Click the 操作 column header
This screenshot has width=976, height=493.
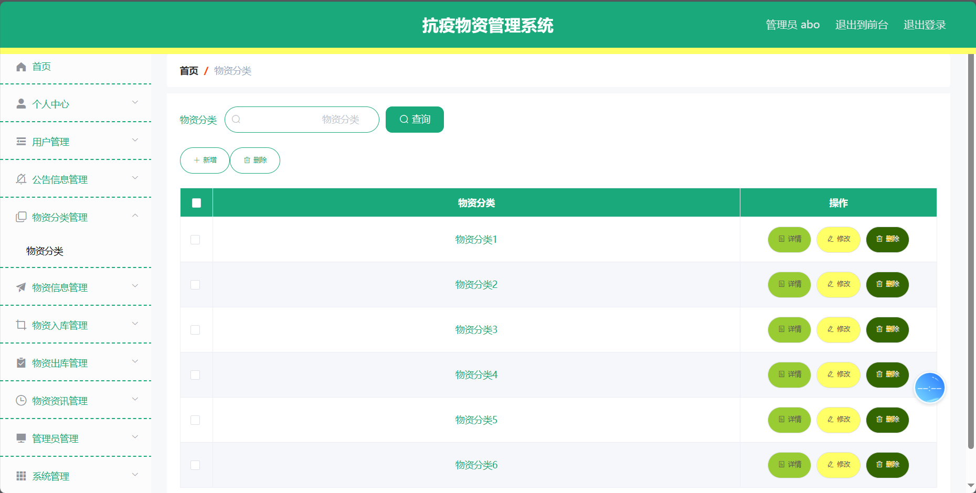point(839,203)
